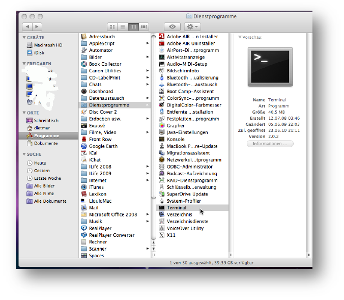Switch to icon view mode
Screen dimensions: 344x300
[x=112, y=27]
